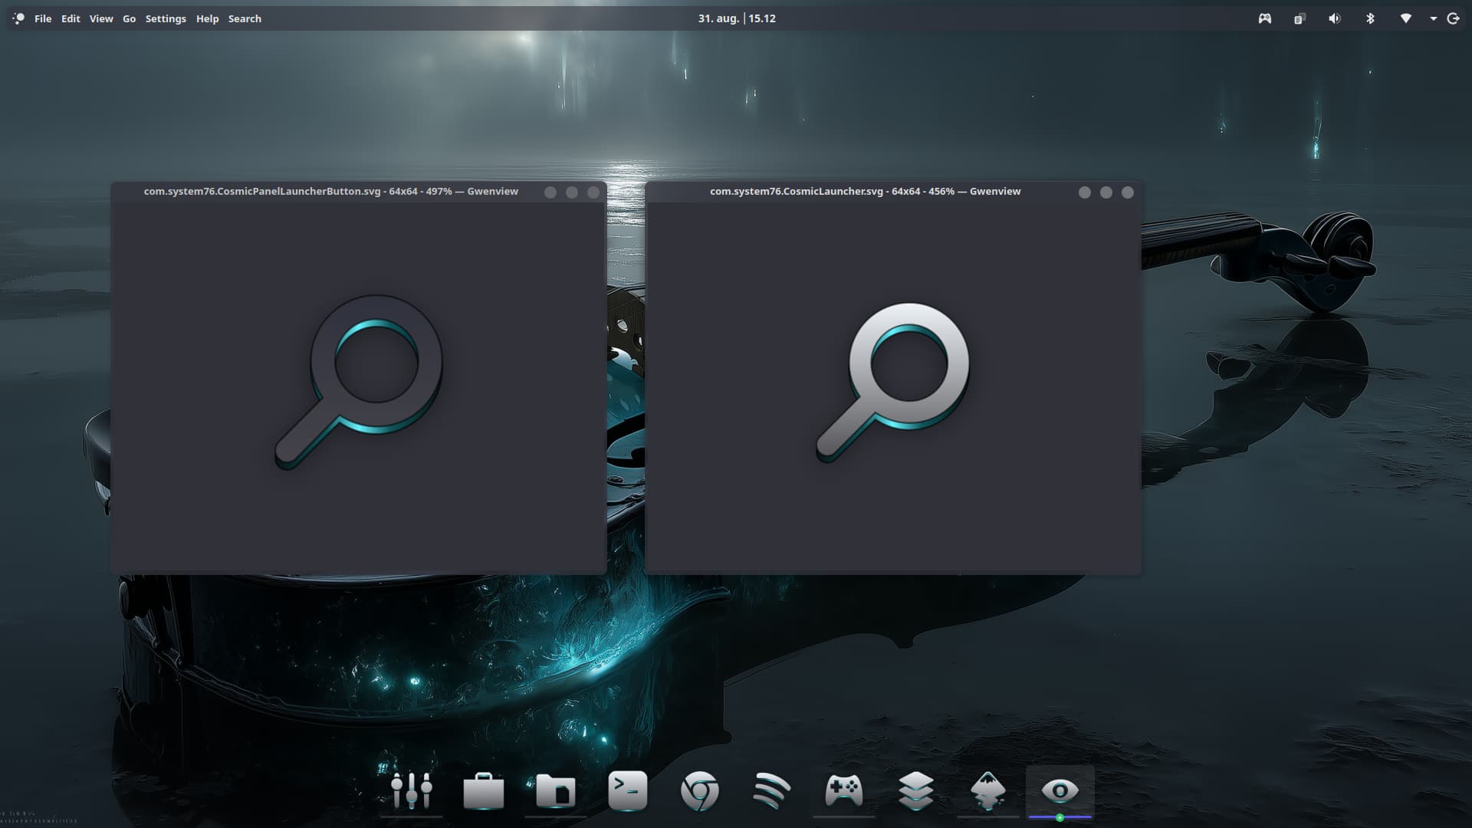Click the Settings menu
The height and width of the screenshot is (828, 1472).
(166, 18)
